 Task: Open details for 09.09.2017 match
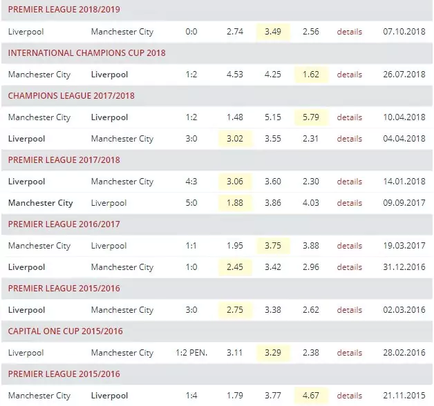(x=349, y=203)
